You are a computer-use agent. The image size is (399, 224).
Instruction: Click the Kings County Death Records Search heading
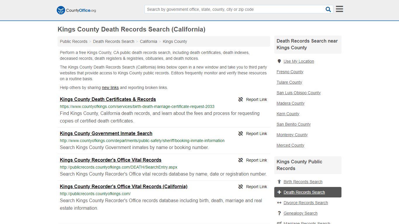131,29
